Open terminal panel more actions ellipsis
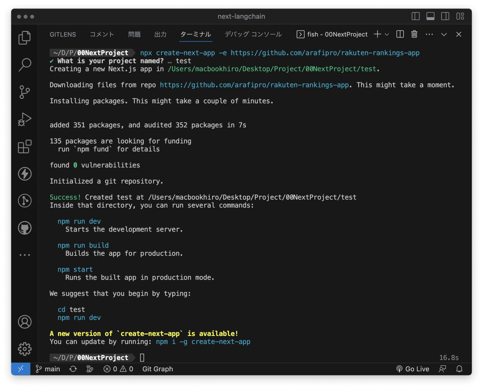Screen dimensions: 483x389 tap(429, 35)
